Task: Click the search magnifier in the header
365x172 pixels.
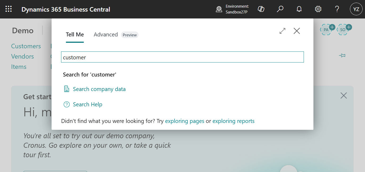Action: click(280, 9)
